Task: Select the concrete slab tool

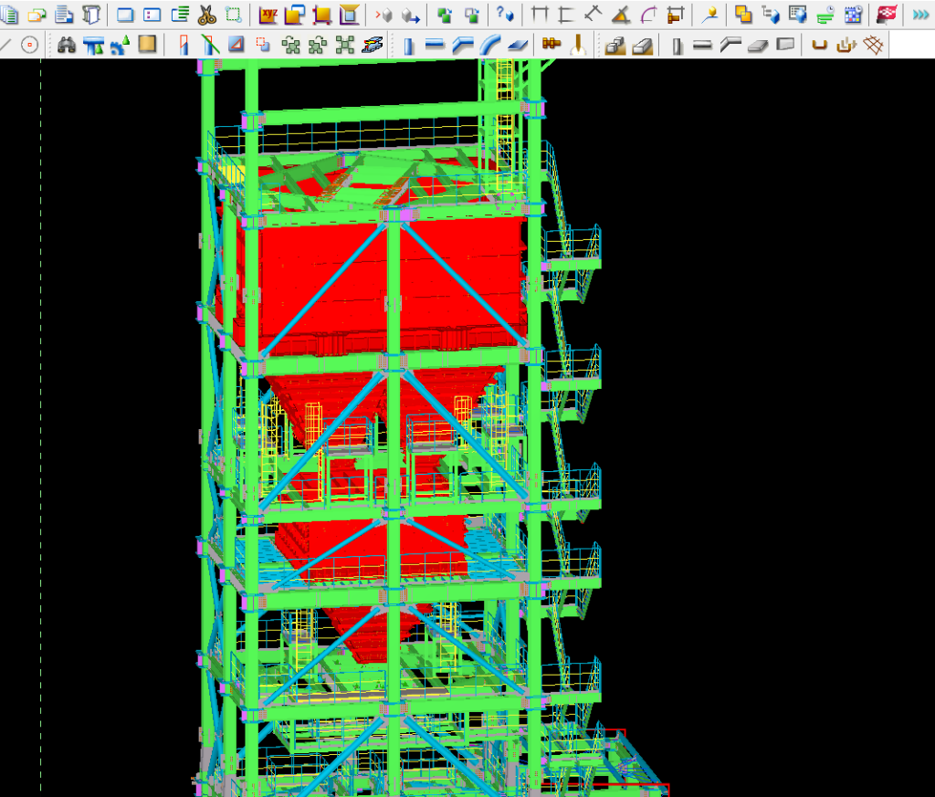Action: 758,45
